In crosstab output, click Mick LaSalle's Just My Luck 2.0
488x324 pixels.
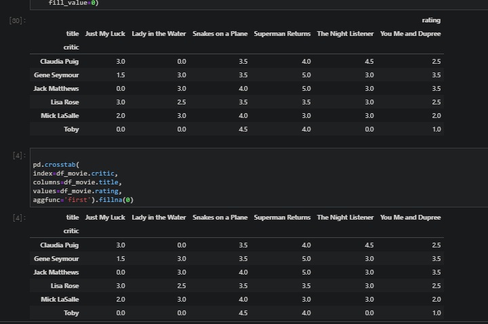coord(121,300)
